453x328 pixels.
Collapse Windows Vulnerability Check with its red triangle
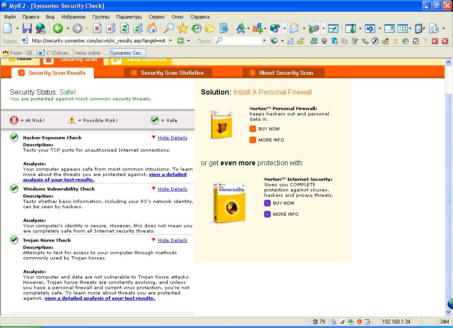tap(154, 188)
